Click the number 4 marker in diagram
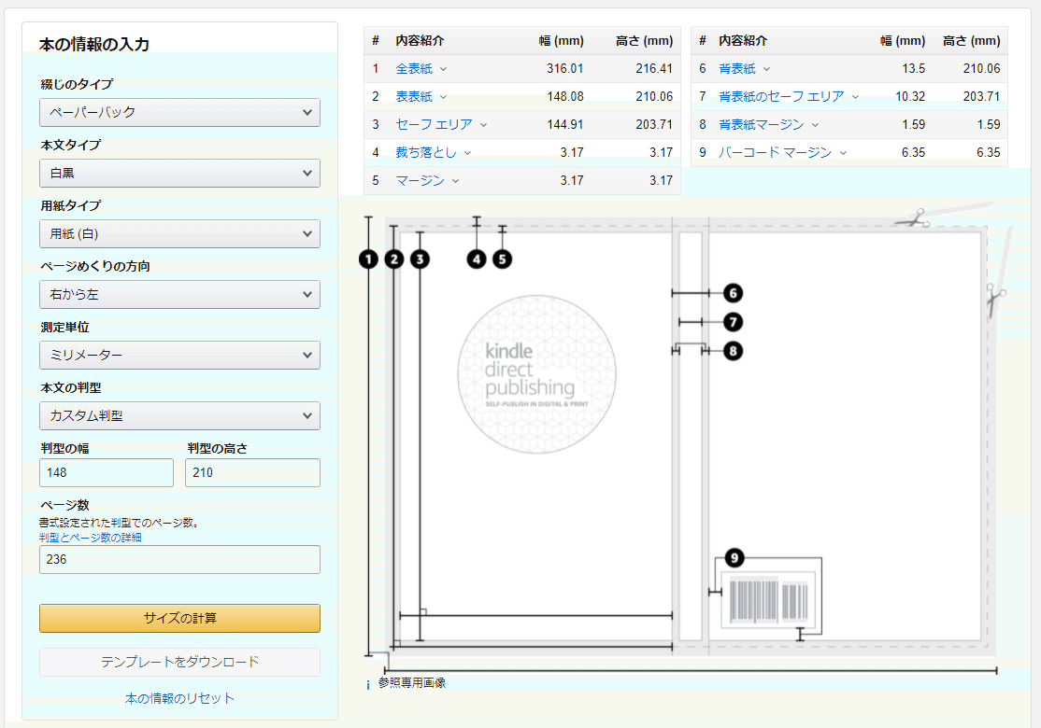This screenshot has height=728, width=1041. (x=477, y=259)
